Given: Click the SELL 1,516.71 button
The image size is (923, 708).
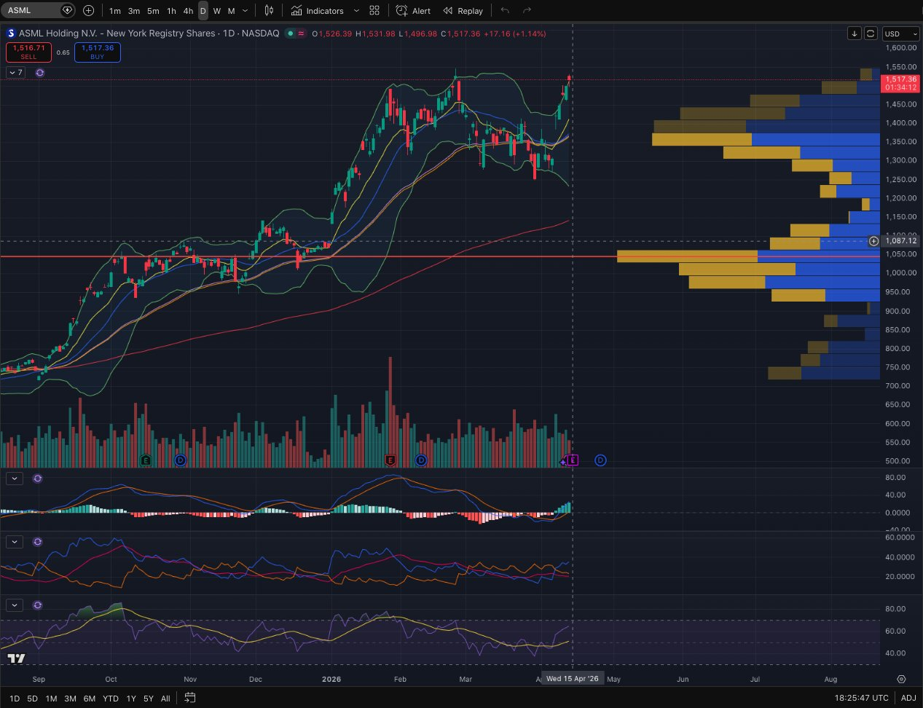Looking at the screenshot, I should [28, 52].
